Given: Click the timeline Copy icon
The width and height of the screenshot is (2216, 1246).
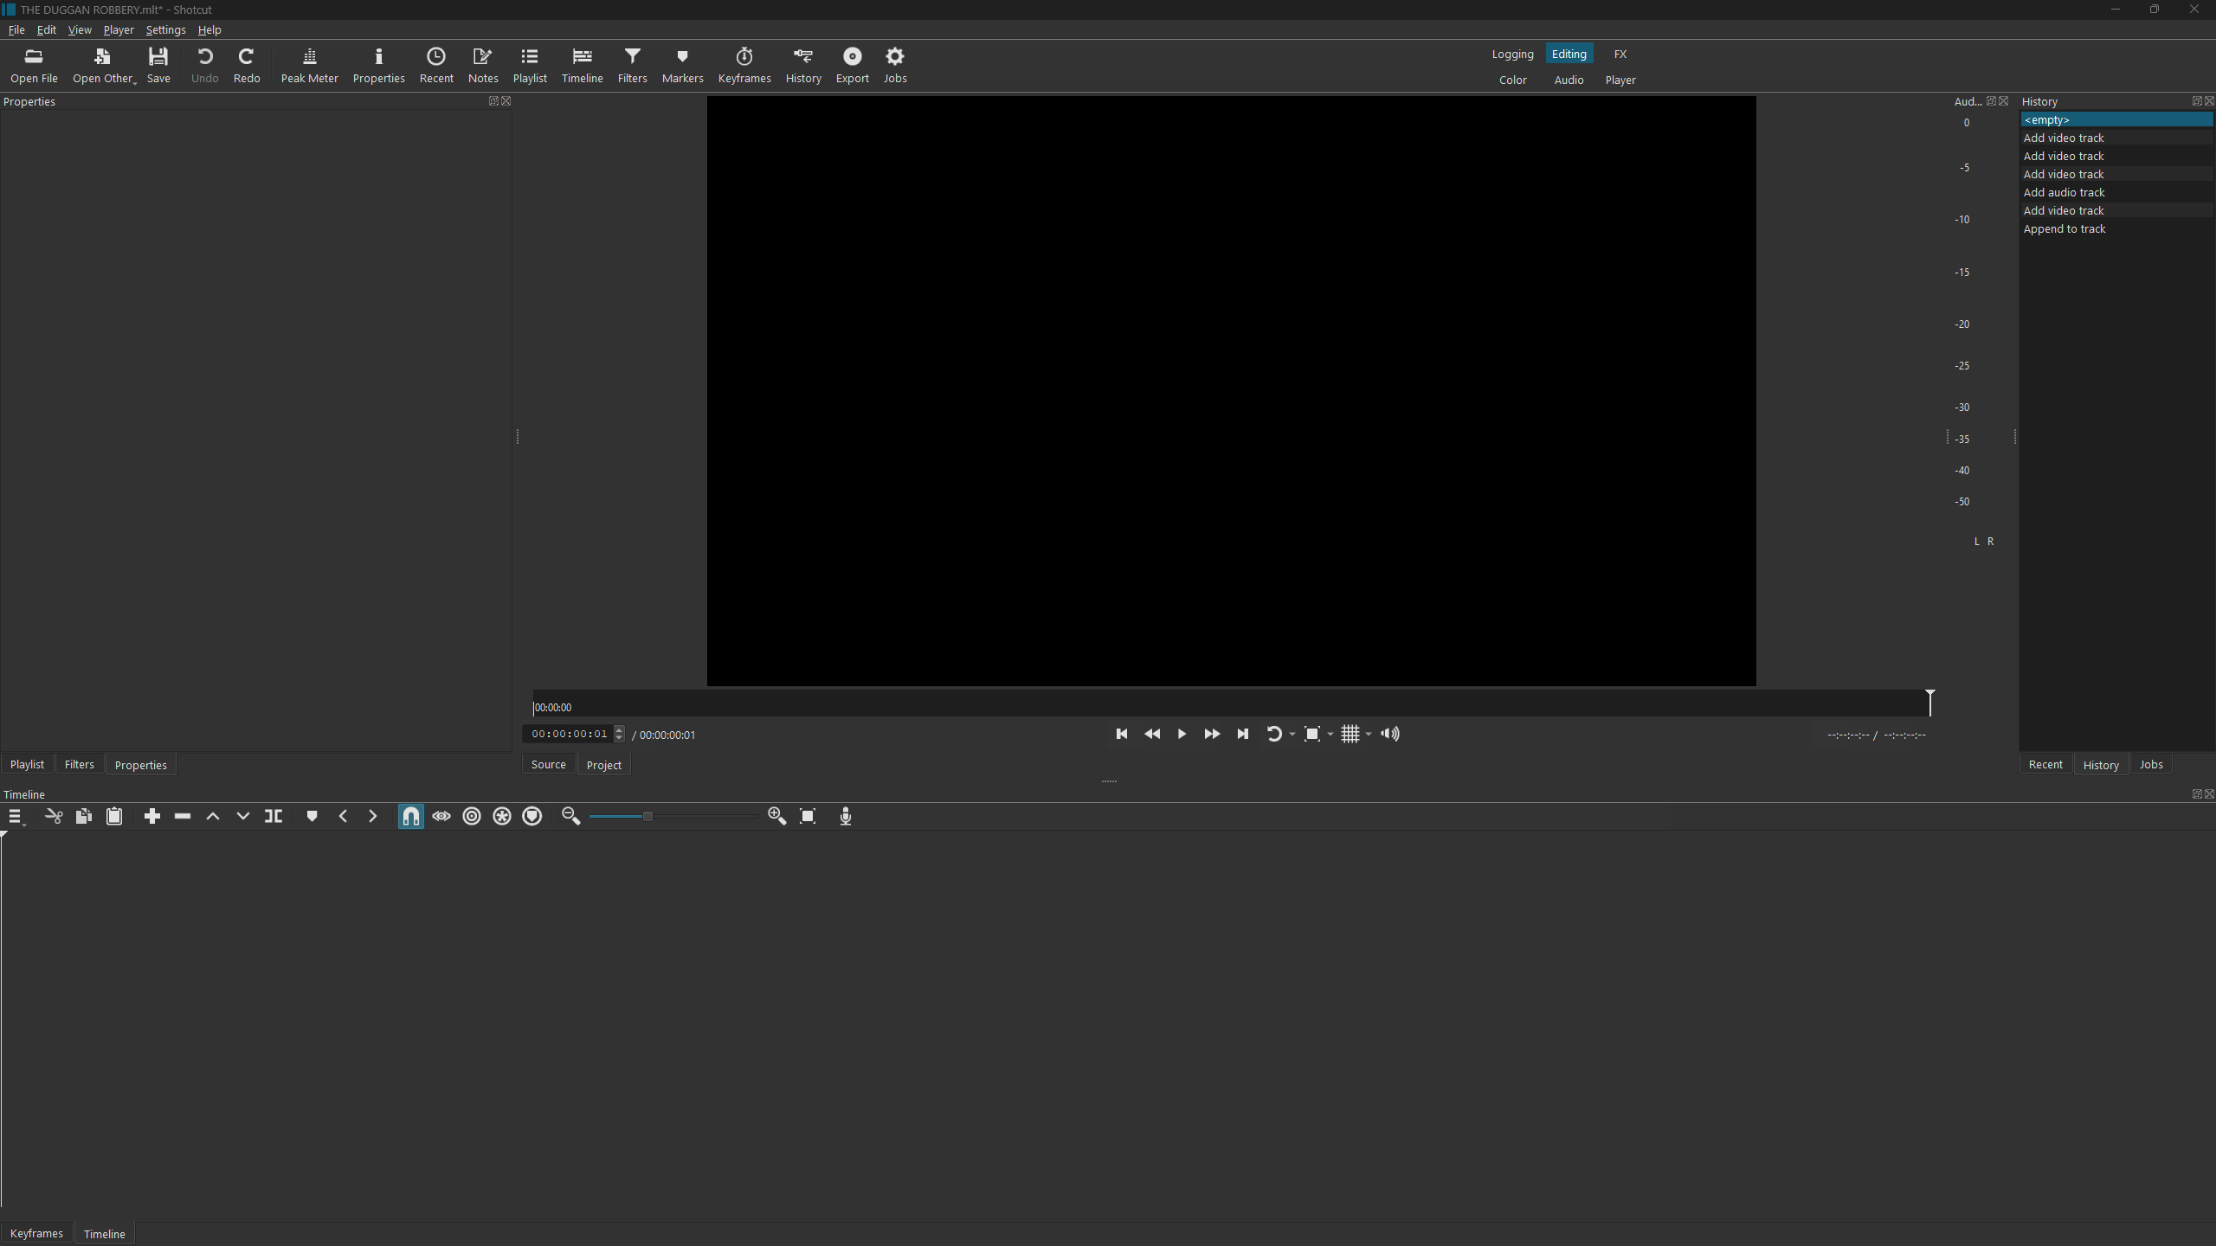Looking at the screenshot, I should 84,816.
